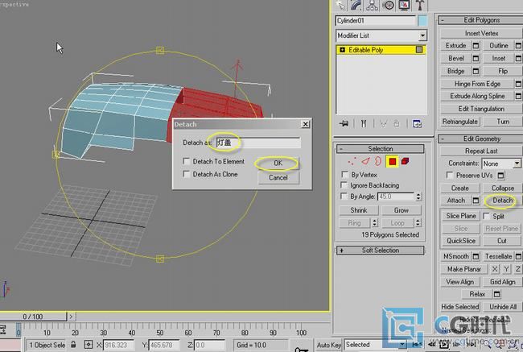Screen dimensions: 523x352
Task: Toggle By Vertex checkbox
Action: pyautogui.click(x=345, y=175)
